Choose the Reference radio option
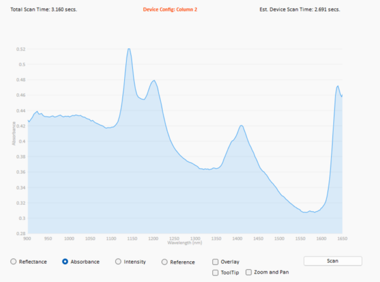This screenshot has width=380, height=282. click(x=165, y=261)
